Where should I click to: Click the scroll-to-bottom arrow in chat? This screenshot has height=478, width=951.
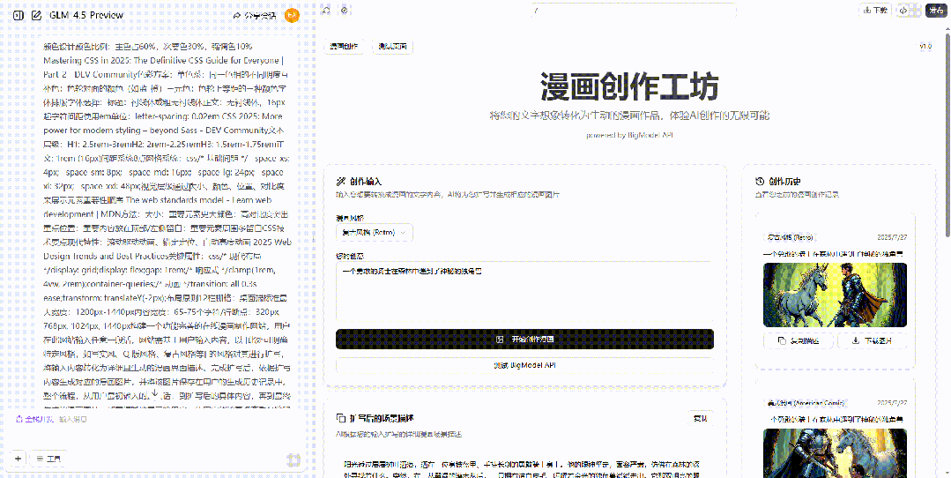pos(155,394)
